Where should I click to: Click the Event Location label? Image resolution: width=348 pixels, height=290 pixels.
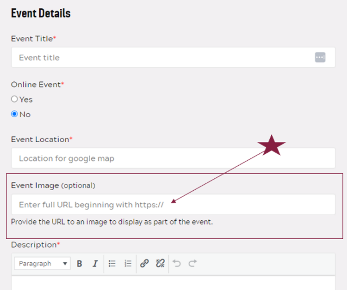pos(42,139)
